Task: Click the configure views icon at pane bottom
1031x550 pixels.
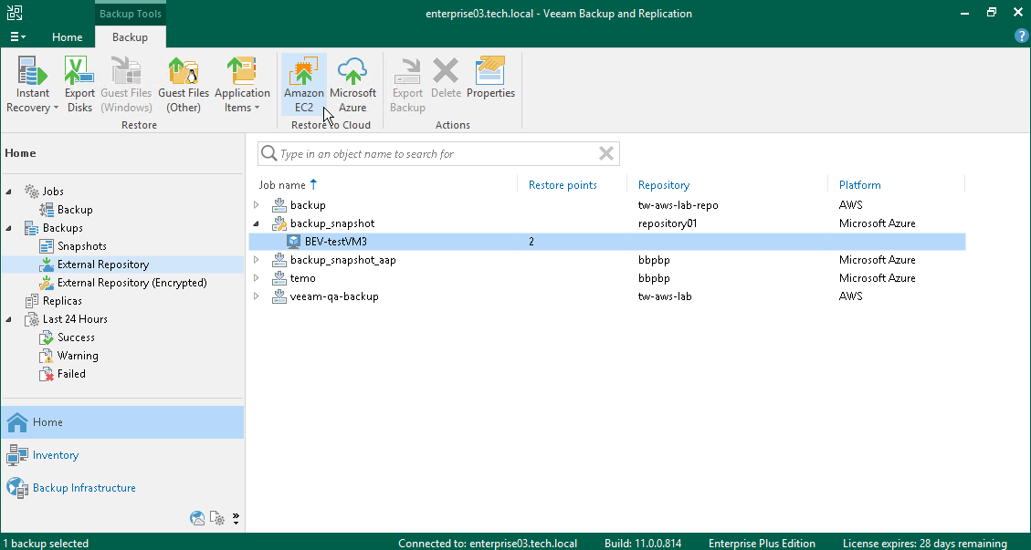Action: (x=217, y=518)
